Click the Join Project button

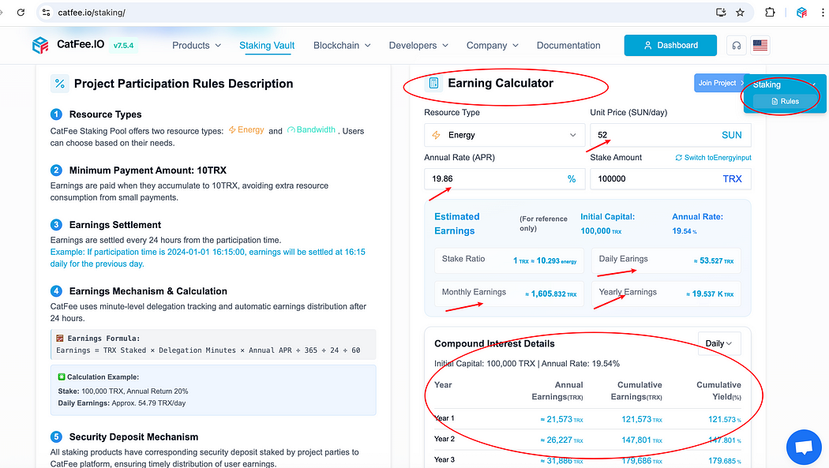[721, 83]
